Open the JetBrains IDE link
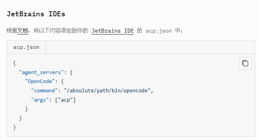Image resolution: width=259 pixels, height=140 pixels. click(x=113, y=31)
